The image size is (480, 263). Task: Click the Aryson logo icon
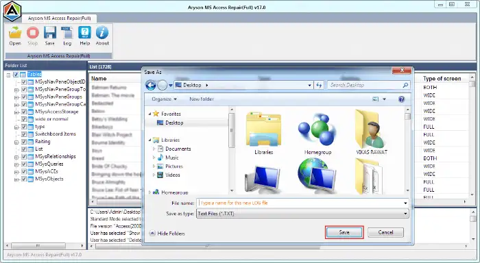[x=12, y=11]
